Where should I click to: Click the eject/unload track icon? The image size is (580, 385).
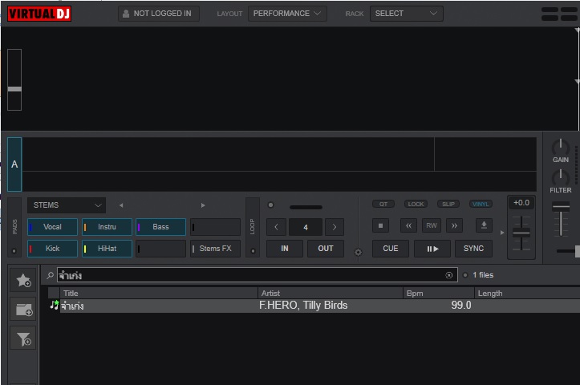point(484,225)
